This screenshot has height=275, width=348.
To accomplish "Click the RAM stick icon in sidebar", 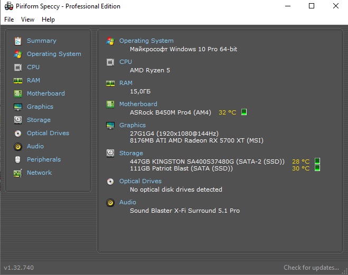I will pyautogui.click(x=18, y=81).
